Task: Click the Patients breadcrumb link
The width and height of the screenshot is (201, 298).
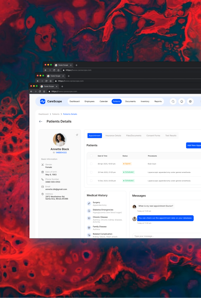Action: point(56,114)
